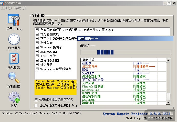Open the 关于 SREng icon
177x122 pixels.
click(x=14, y=20)
